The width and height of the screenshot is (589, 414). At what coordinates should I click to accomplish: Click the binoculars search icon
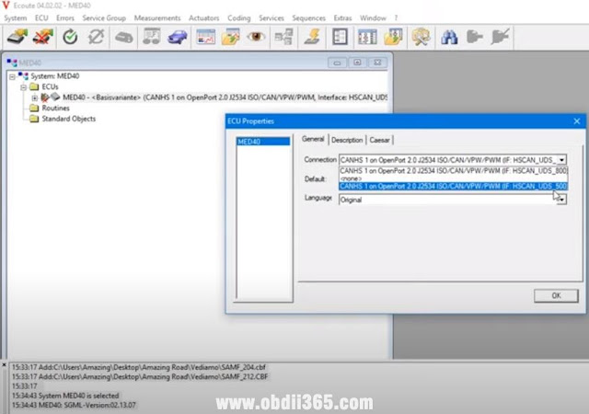449,37
